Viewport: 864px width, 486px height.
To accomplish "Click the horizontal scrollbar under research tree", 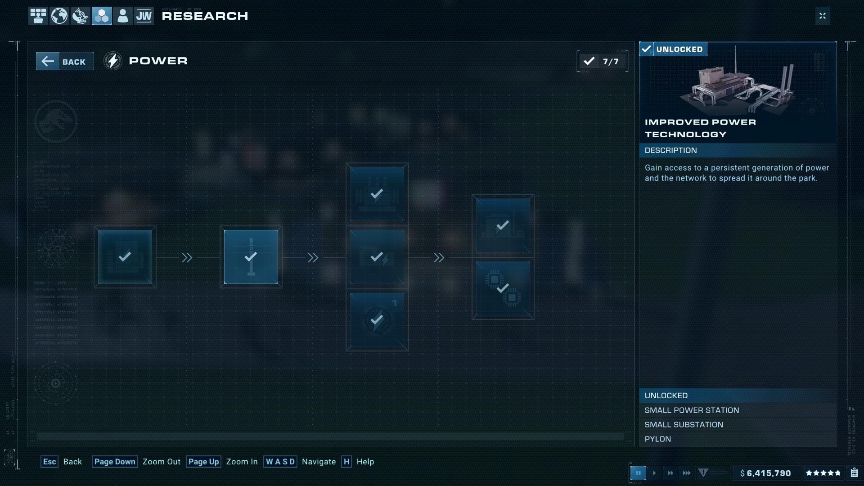I will (x=331, y=436).
